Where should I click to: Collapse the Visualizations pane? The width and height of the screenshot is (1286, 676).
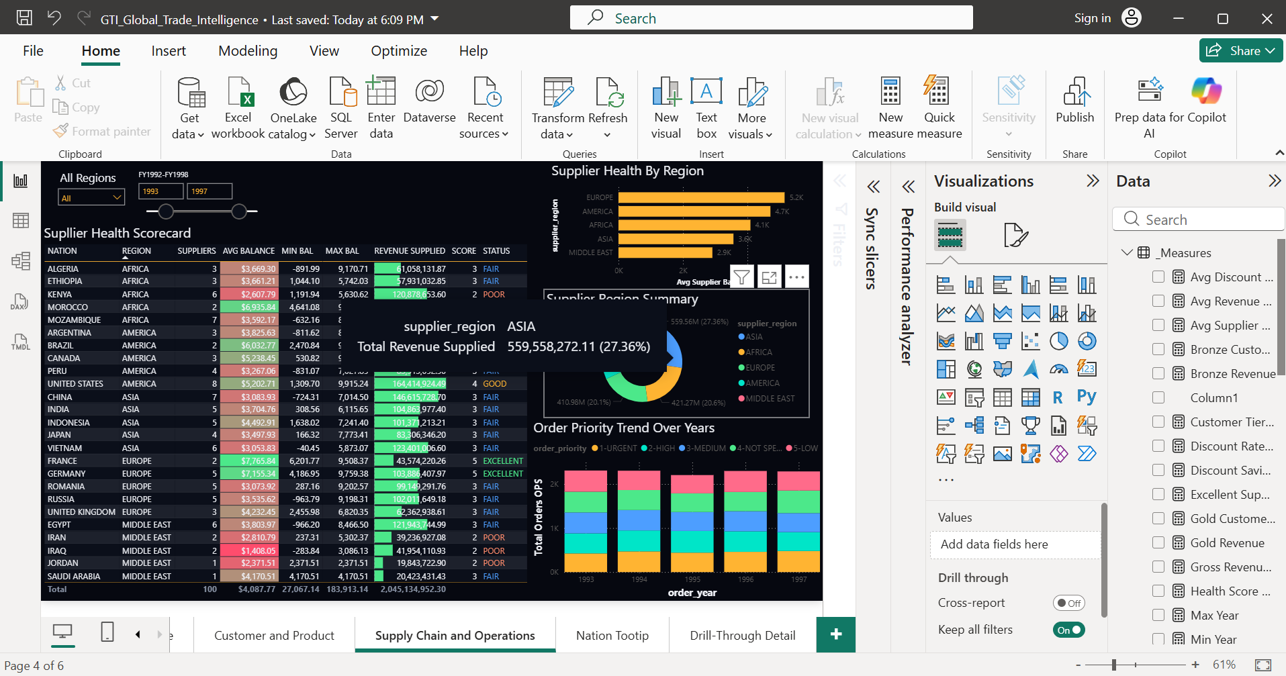(1093, 181)
